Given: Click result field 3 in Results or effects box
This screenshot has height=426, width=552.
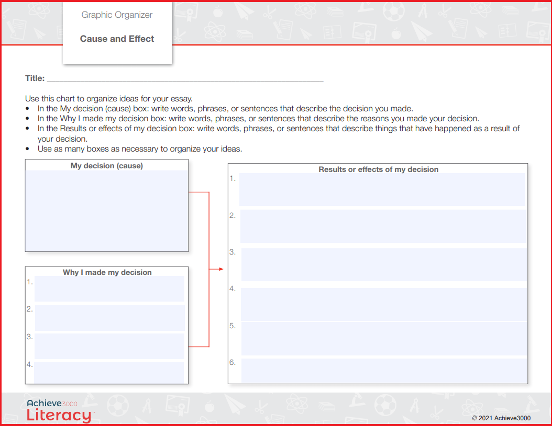Looking at the screenshot, I should click(384, 264).
